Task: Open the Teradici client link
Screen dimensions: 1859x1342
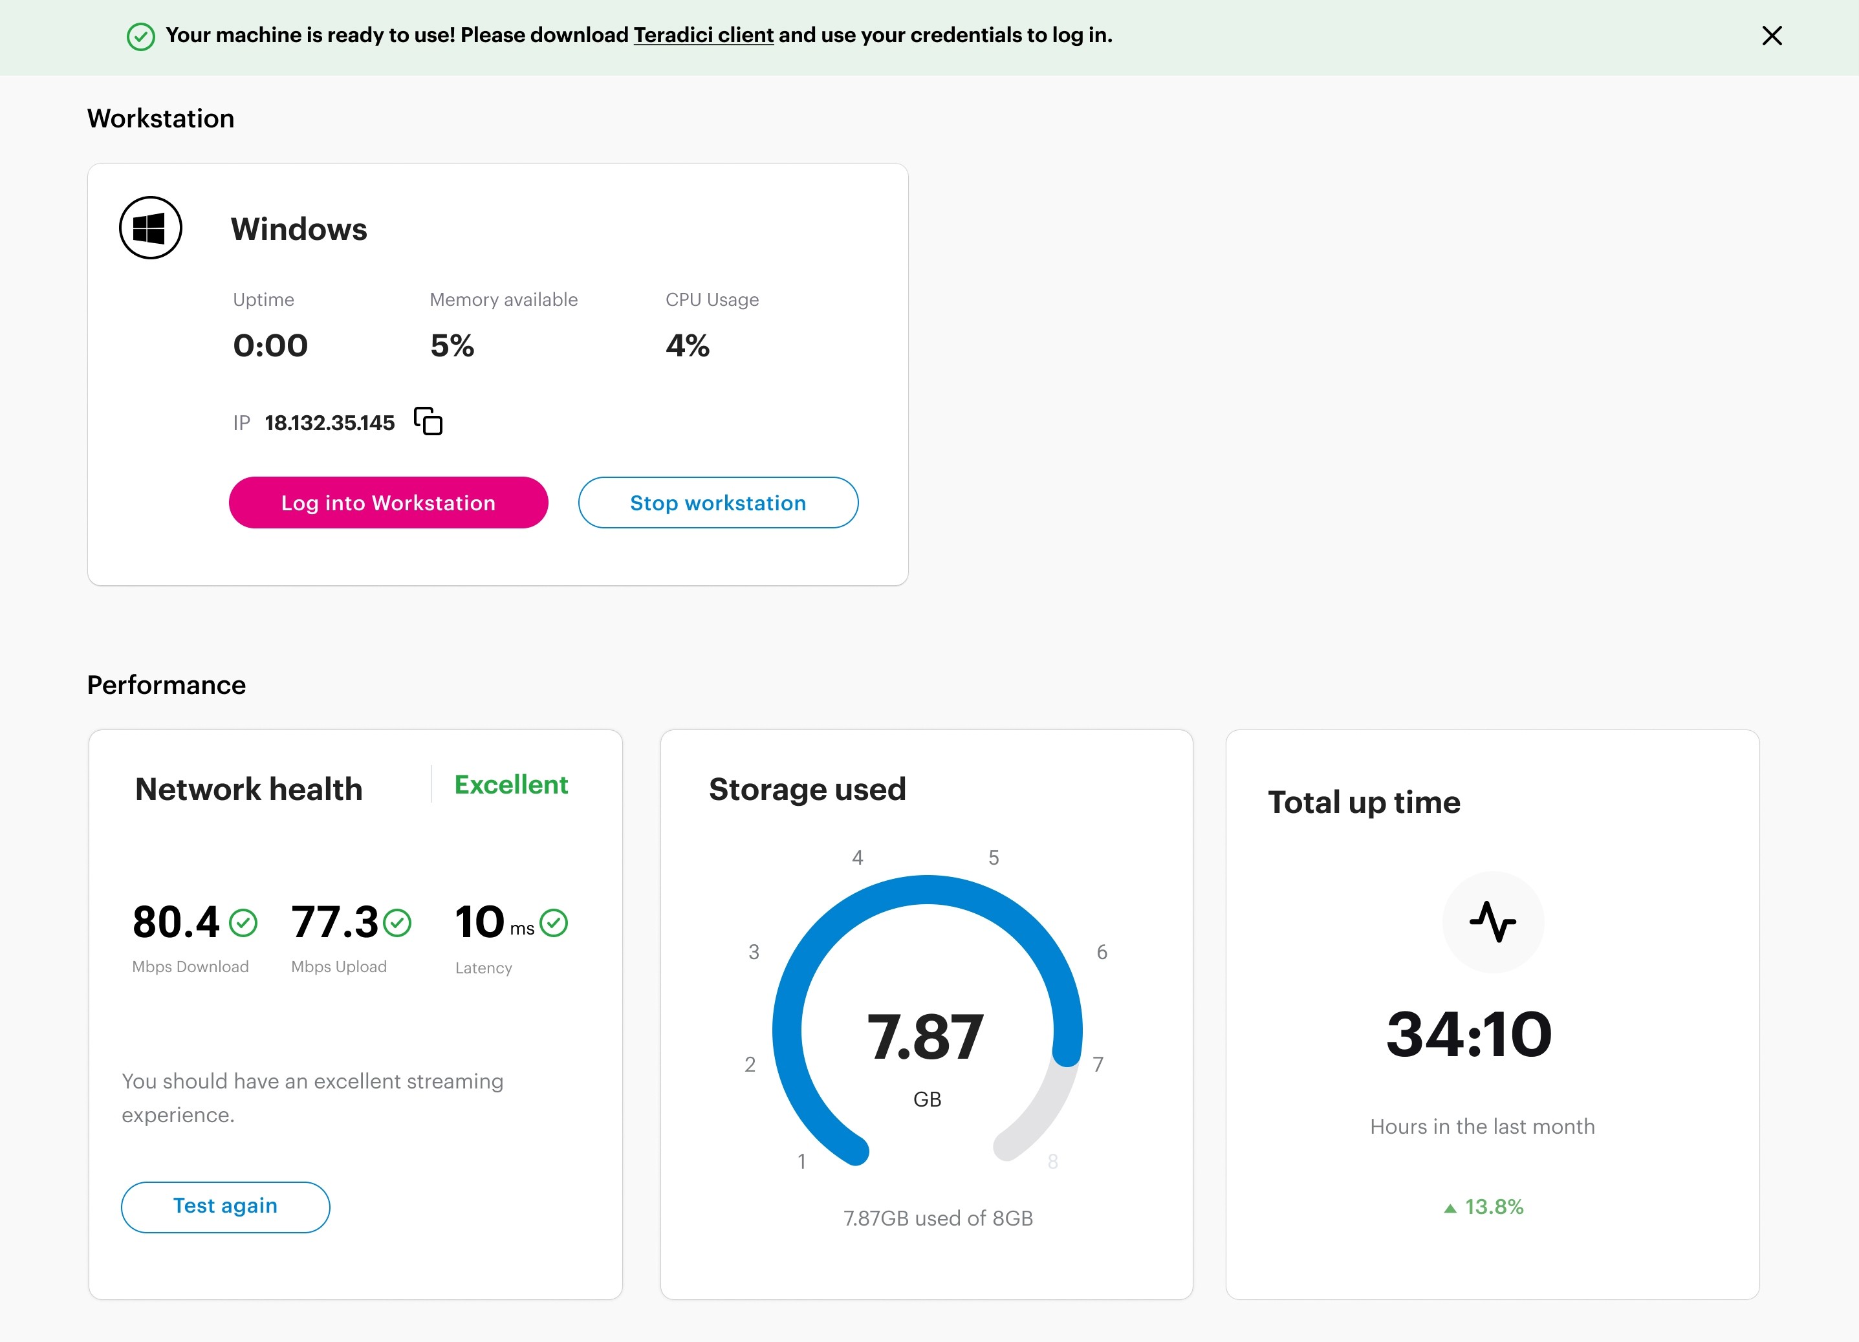Action: (x=703, y=36)
